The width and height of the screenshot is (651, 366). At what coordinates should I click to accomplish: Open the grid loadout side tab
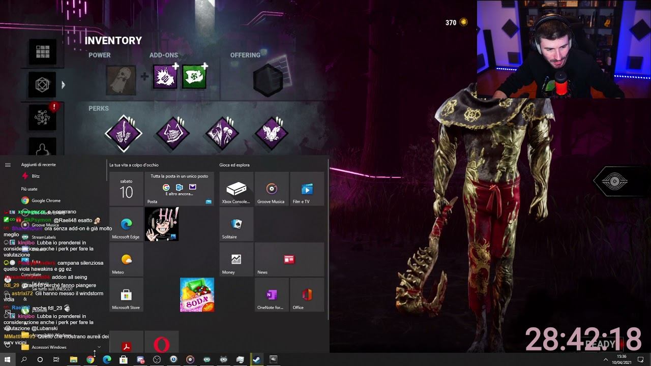click(x=43, y=52)
